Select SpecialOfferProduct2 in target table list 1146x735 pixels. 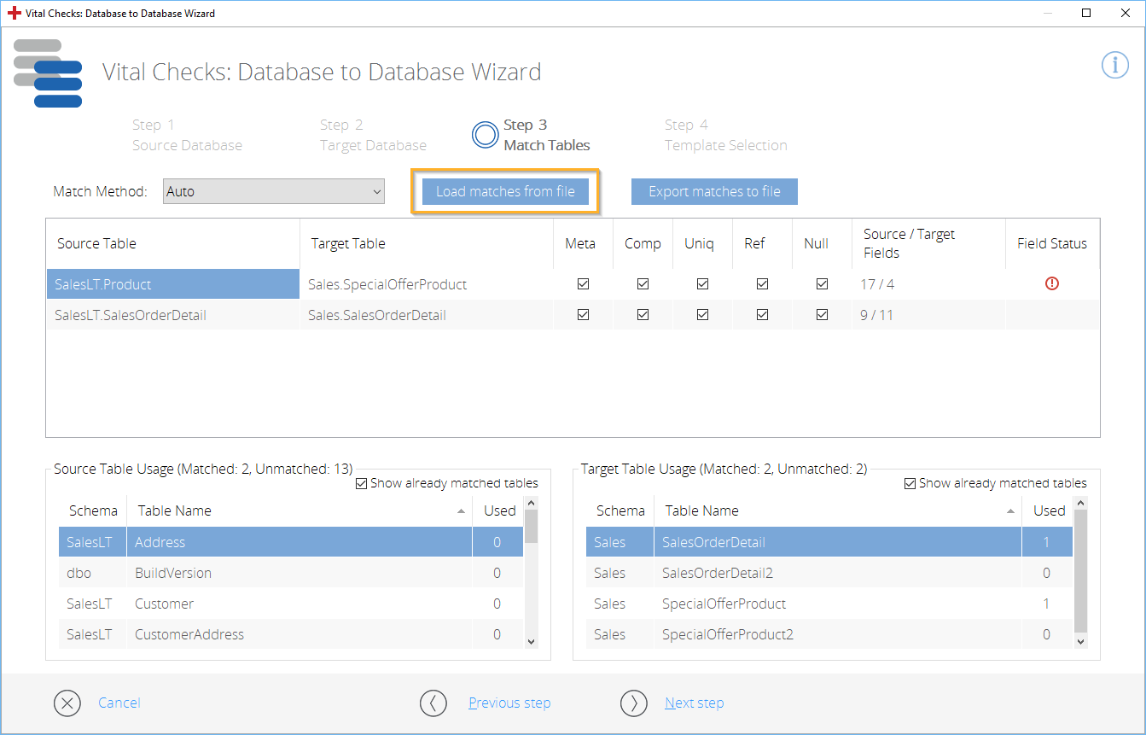pyautogui.click(x=727, y=634)
